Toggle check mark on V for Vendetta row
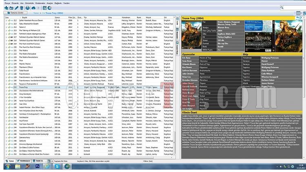 pyautogui.click(x=9, y=97)
